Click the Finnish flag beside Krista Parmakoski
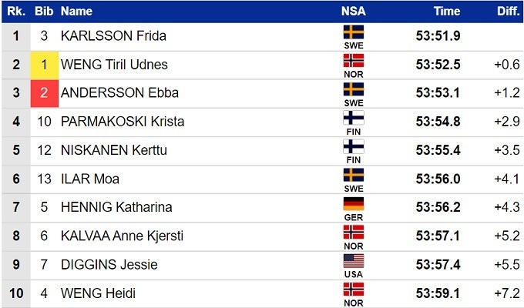Viewport: 524px width, 308px height. [354, 118]
